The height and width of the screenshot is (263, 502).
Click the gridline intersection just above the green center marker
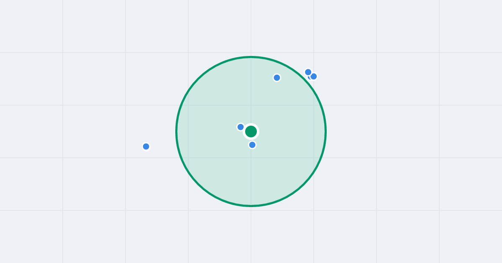click(251, 105)
